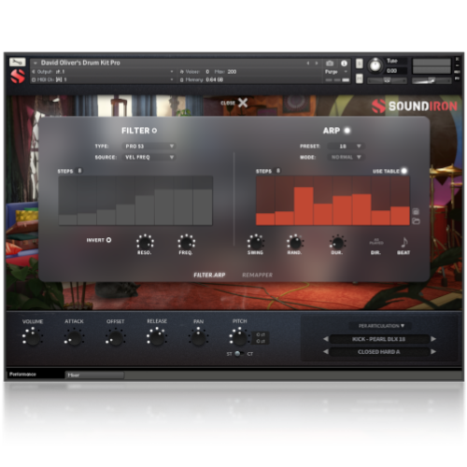Click the filter Steps value field
This screenshot has height=467, width=467.
(79, 171)
